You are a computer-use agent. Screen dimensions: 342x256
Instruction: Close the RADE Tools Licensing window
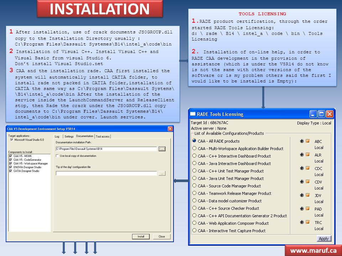[x=330, y=114]
